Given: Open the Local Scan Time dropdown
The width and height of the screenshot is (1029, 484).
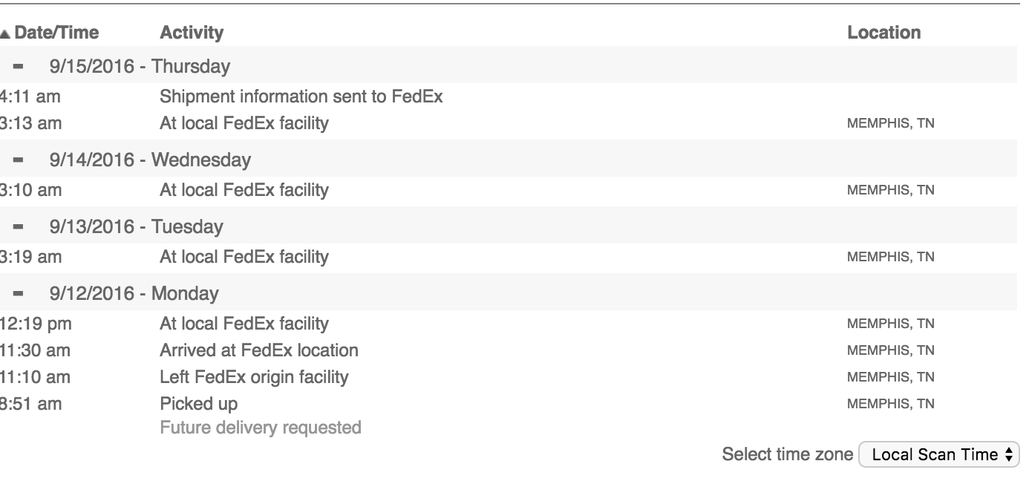Looking at the screenshot, I should [939, 455].
